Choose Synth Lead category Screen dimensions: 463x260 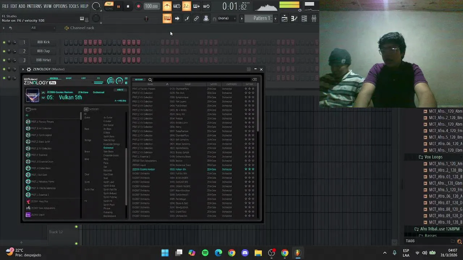[109, 182]
